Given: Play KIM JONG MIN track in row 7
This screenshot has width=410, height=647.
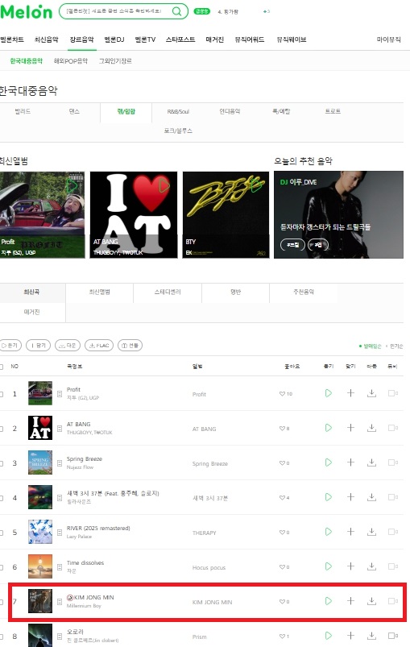Looking at the screenshot, I should tap(329, 601).
